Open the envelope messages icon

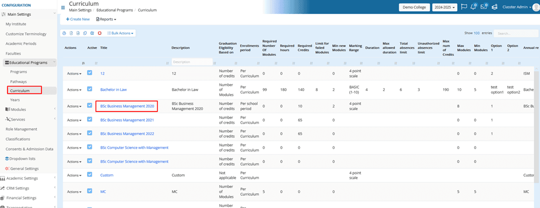(x=484, y=7)
